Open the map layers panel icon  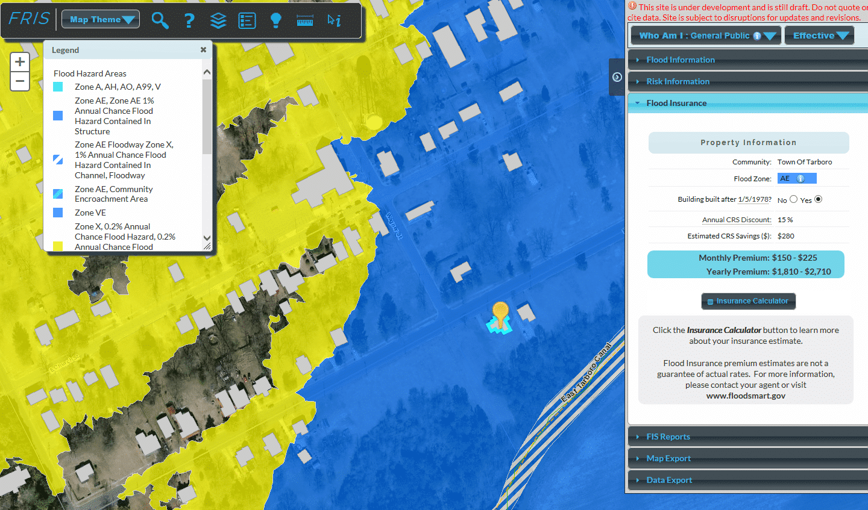click(218, 19)
